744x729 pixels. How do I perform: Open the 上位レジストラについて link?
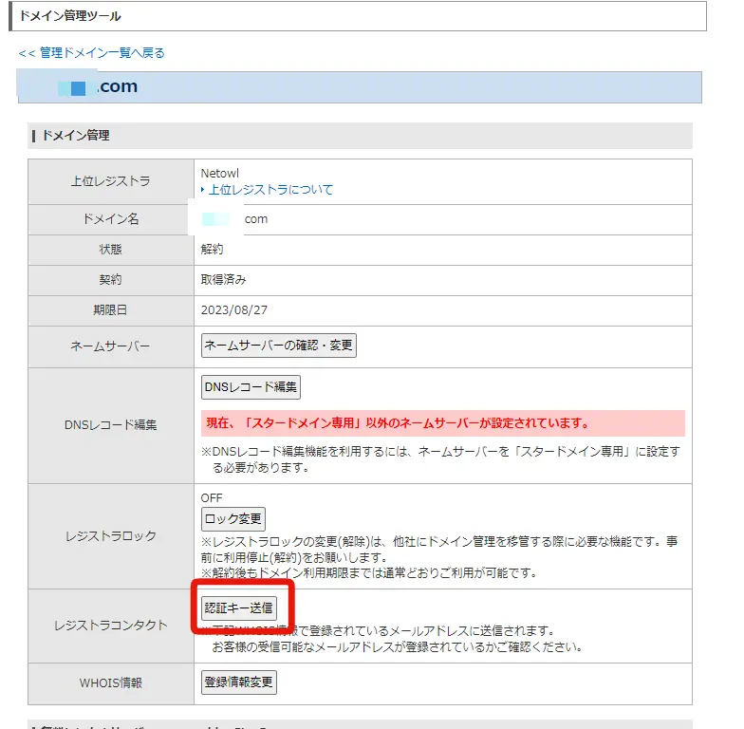(270, 190)
